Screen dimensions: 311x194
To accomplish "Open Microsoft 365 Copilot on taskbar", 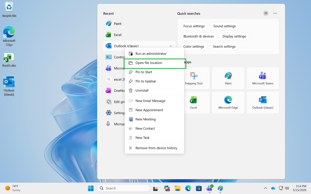I will pyautogui.click(x=167, y=188).
